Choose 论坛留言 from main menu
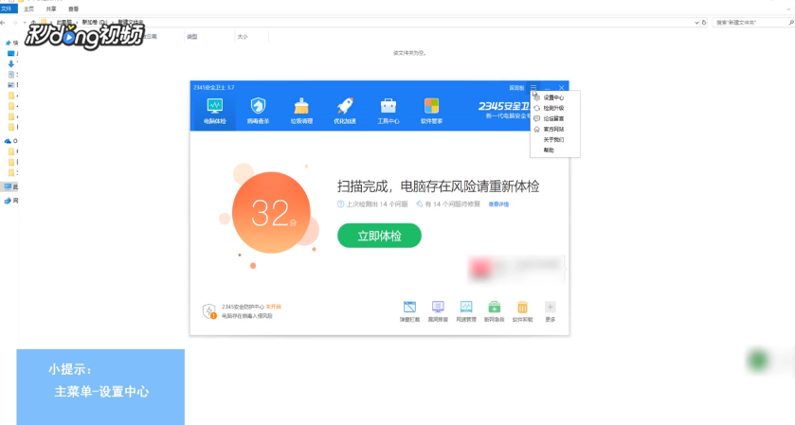This screenshot has width=795, height=425. (554, 118)
